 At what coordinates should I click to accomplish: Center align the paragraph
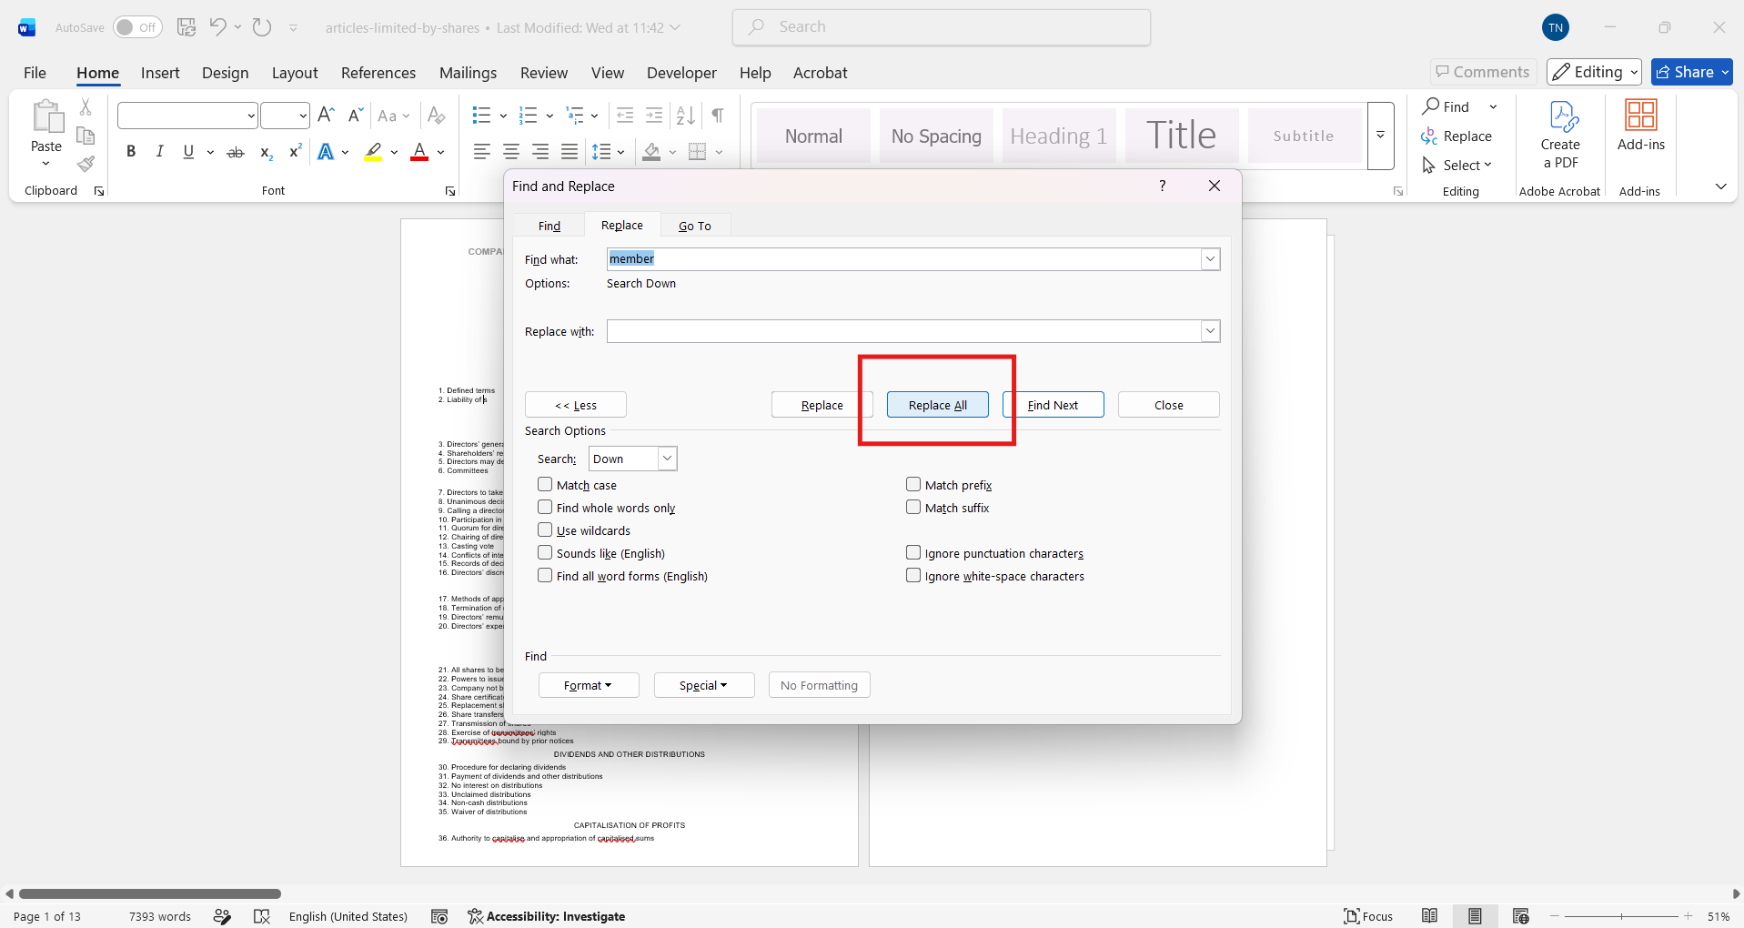[x=511, y=152]
